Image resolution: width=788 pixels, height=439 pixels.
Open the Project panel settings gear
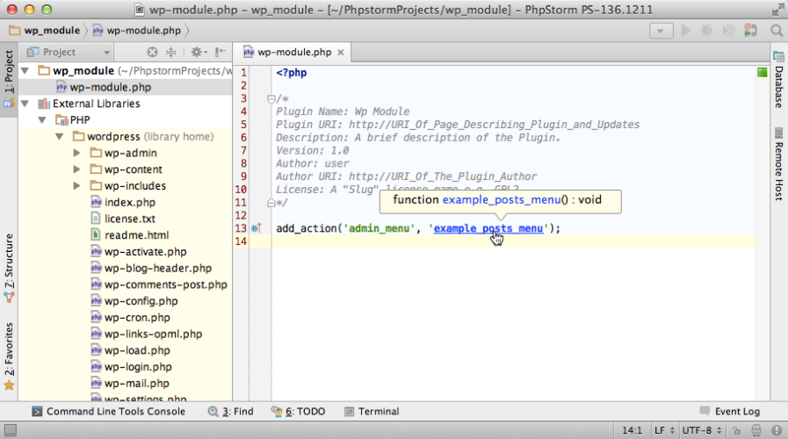point(199,52)
